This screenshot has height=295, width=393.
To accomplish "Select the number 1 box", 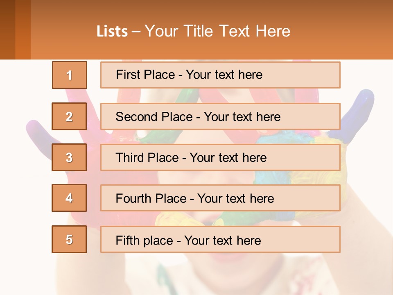I will (70, 75).
